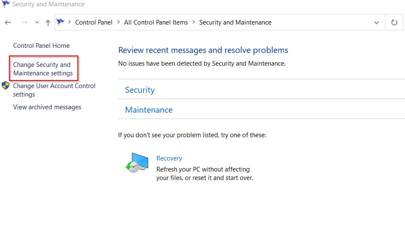405x249 pixels.
Task: Open Control Panel Home
Action: pos(41,46)
